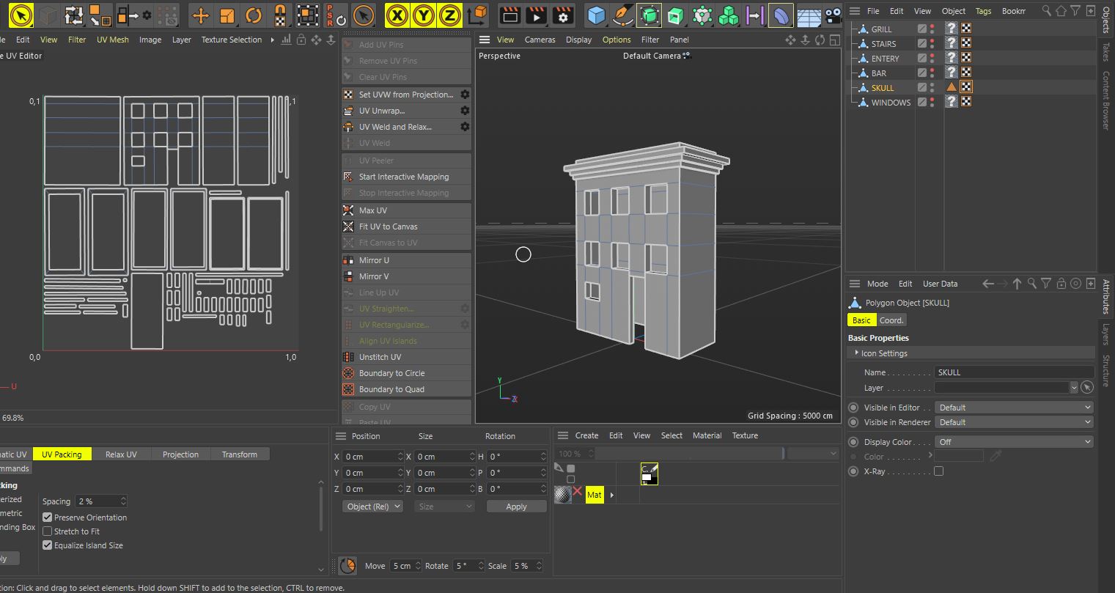Toggle Equalize Island Size checkbox

(48, 545)
